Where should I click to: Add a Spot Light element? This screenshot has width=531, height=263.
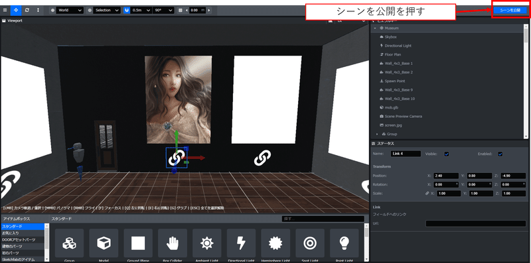tap(310, 245)
